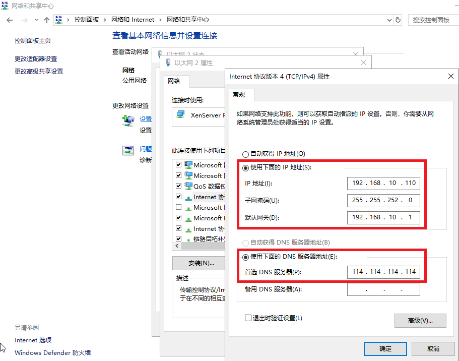Click the back arrow icon
This screenshot has width=459, height=361.
point(10,20)
